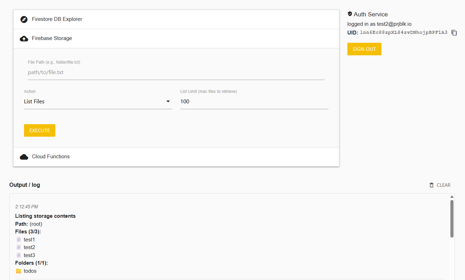Click the output log scrollbar thumb

tap(452, 218)
